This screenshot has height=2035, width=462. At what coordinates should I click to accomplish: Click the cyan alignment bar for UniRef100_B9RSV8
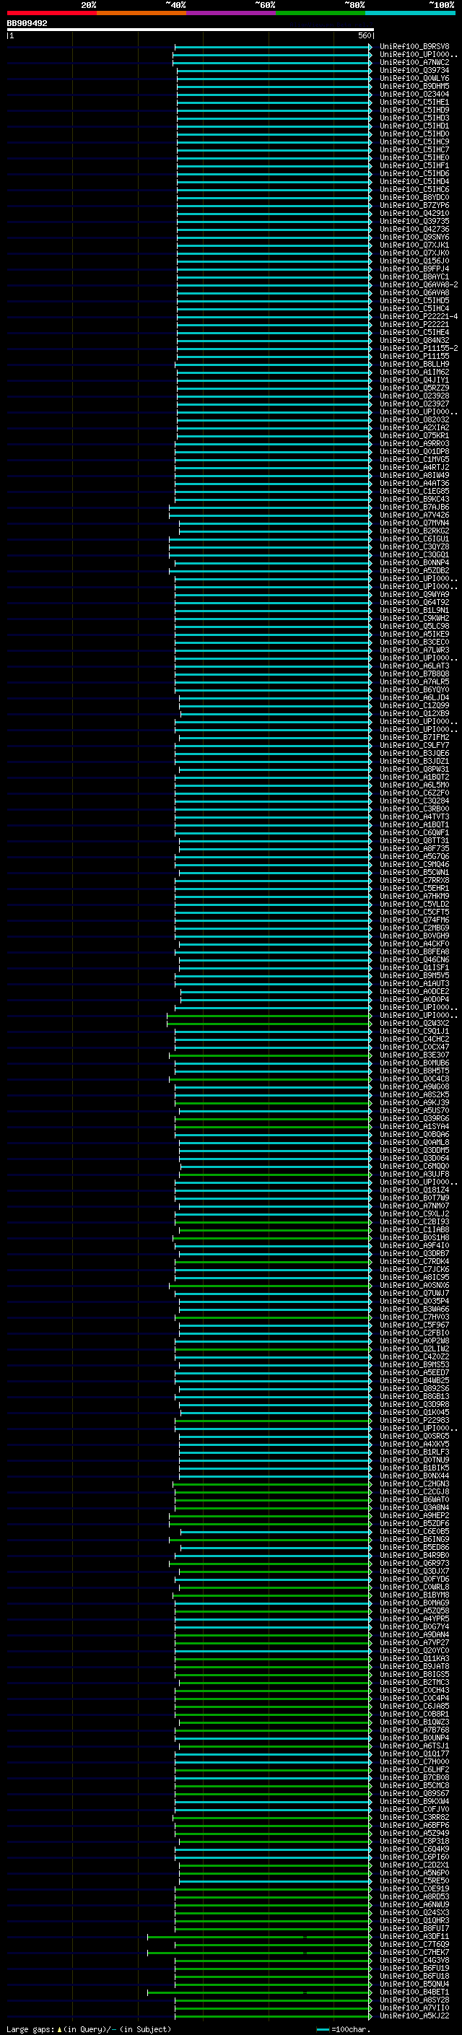click(x=272, y=47)
